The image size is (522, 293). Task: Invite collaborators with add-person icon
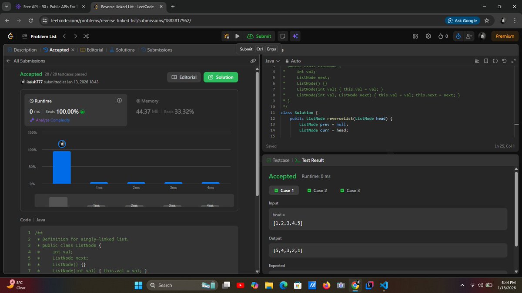tap(469, 36)
